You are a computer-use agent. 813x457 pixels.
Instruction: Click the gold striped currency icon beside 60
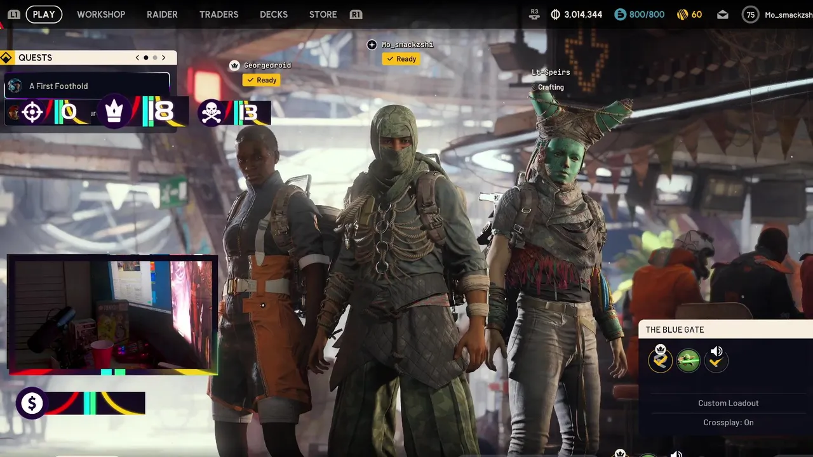(x=682, y=14)
